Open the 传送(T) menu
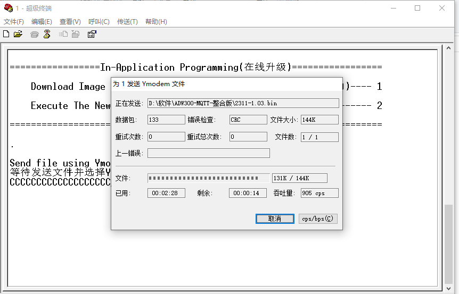Screen dimensions: 459x294 pyautogui.click(x=127, y=22)
